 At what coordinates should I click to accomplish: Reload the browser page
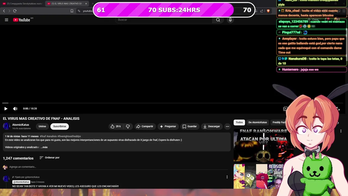coord(15,11)
